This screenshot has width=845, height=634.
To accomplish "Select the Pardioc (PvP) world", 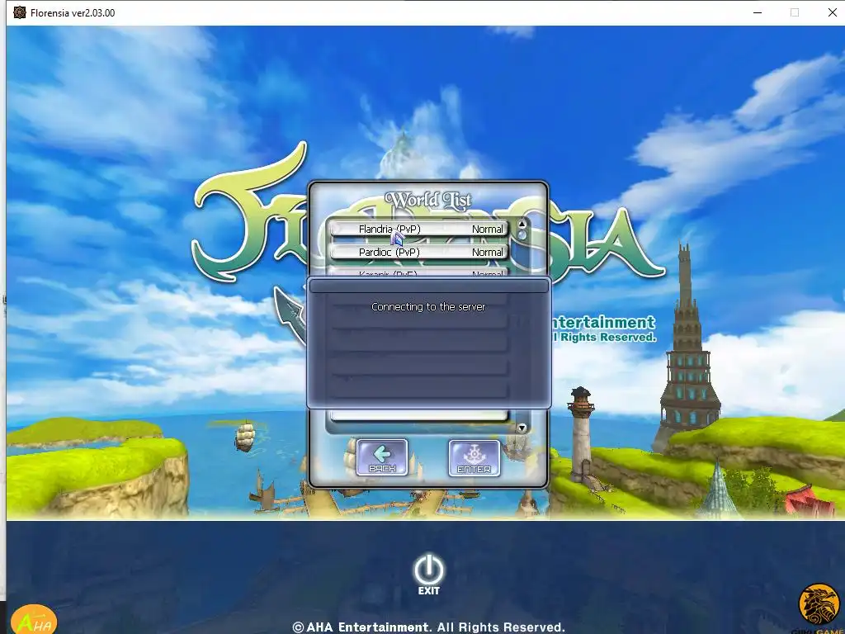I will coord(418,253).
